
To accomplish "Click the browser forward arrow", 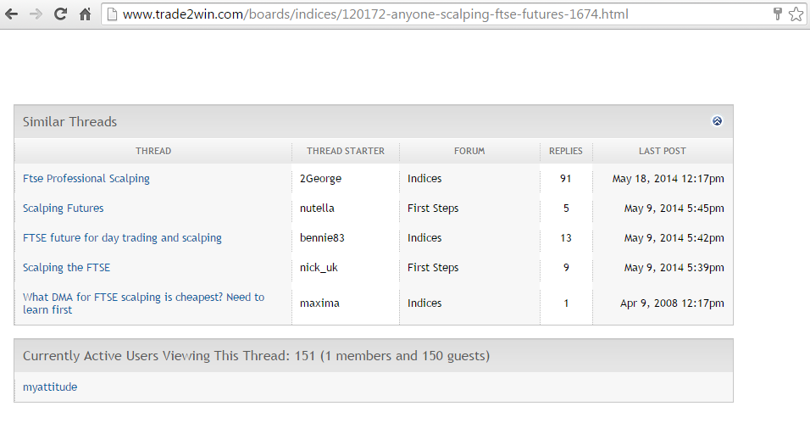I will click(36, 14).
